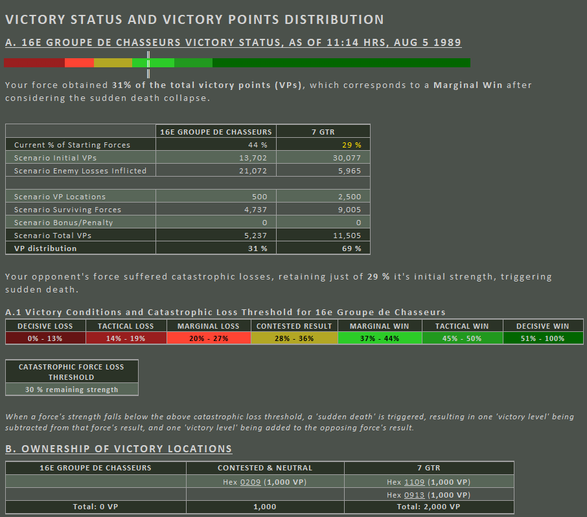Click the victory bar position marker
The height and width of the screenshot is (517, 587).
(148, 63)
